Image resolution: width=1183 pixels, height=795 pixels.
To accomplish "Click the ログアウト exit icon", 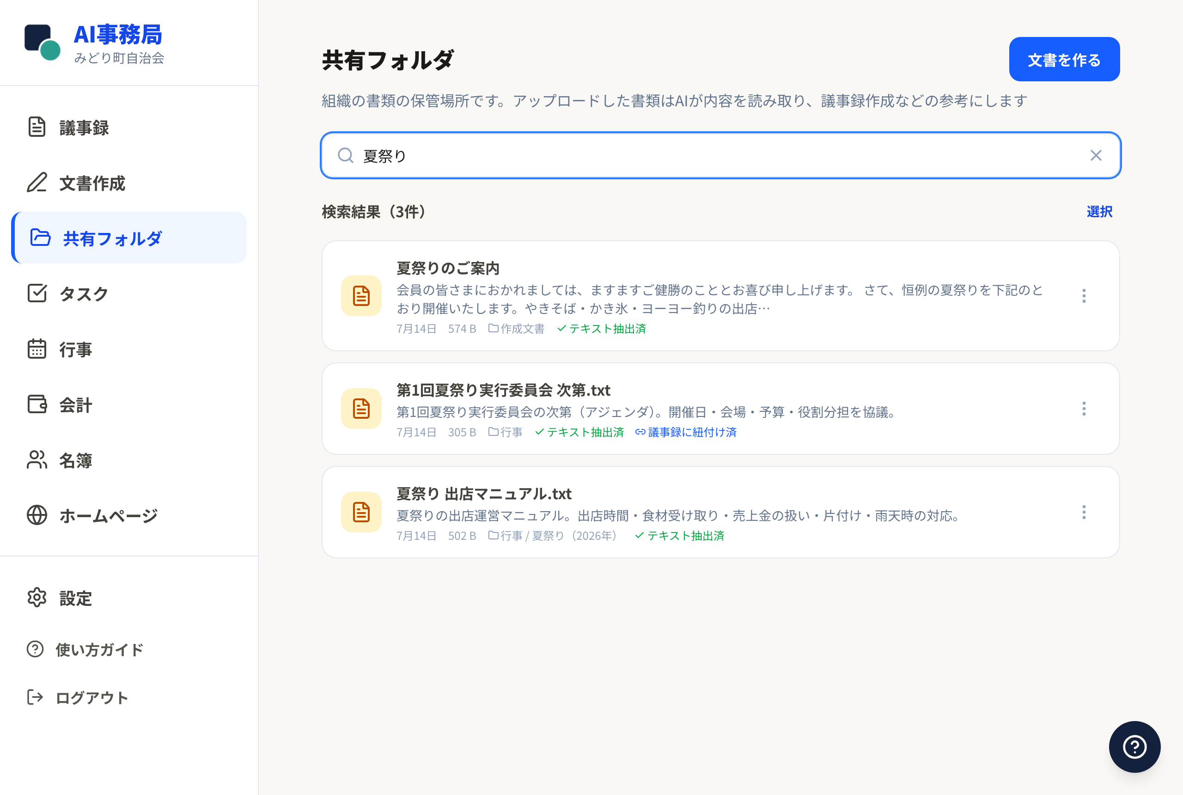I will click(x=35, y=697).
